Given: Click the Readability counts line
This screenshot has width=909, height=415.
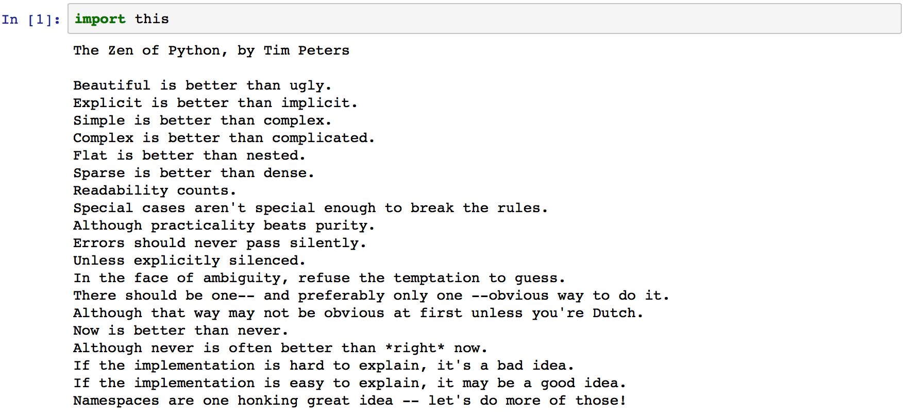Looking at the screenshot, I should click(x=155, y=191).
